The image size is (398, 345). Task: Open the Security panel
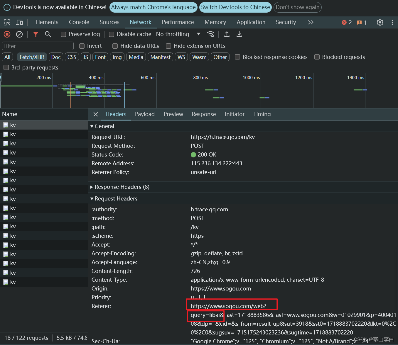coord(286,22)
